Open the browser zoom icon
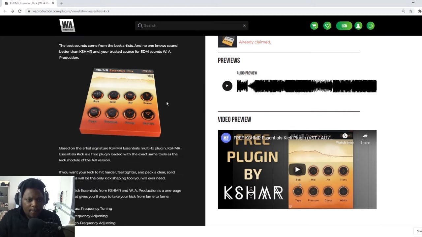This screenshot has height=237, width=422. tap(403, 11)
